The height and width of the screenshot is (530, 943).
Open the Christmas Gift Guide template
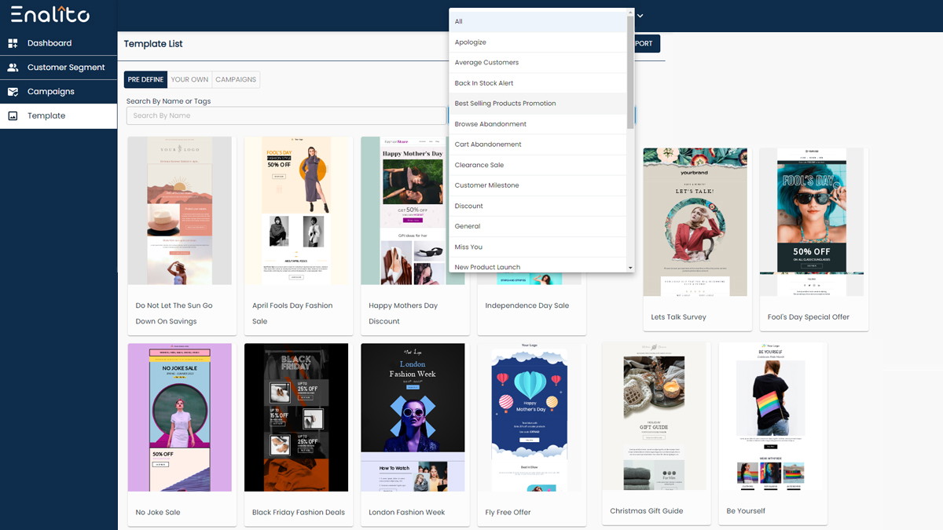click(654, 416)
